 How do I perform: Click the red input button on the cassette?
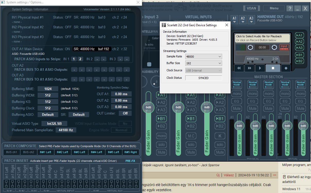284,47
